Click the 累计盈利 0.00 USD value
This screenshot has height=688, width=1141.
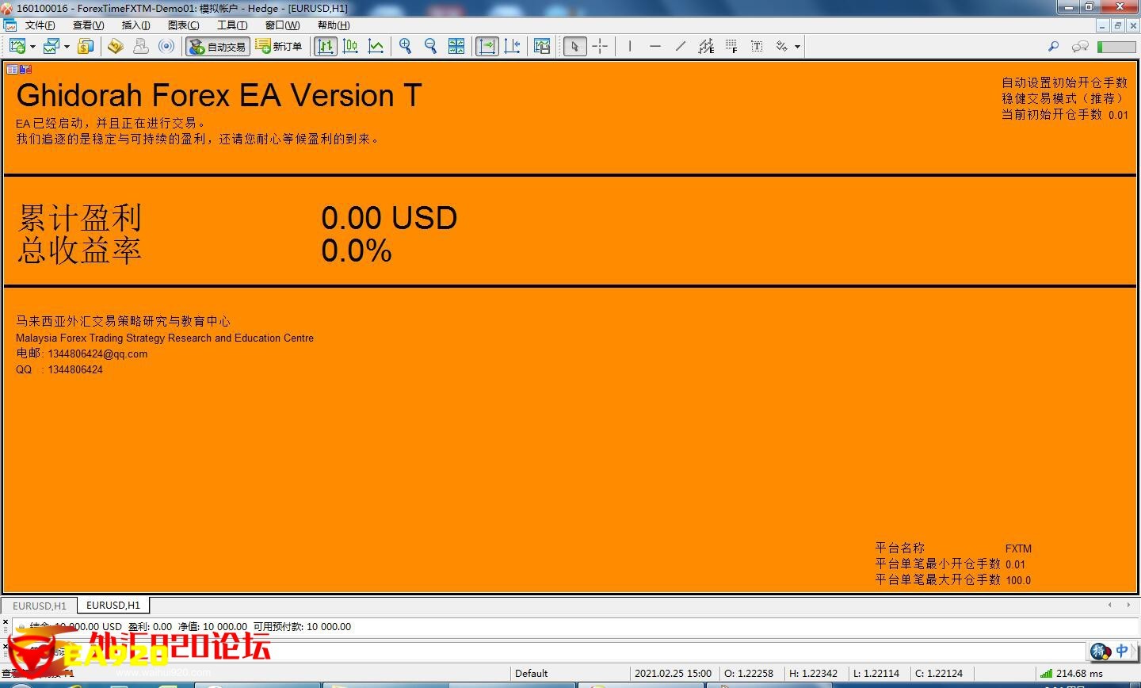[x=389, y=218]
